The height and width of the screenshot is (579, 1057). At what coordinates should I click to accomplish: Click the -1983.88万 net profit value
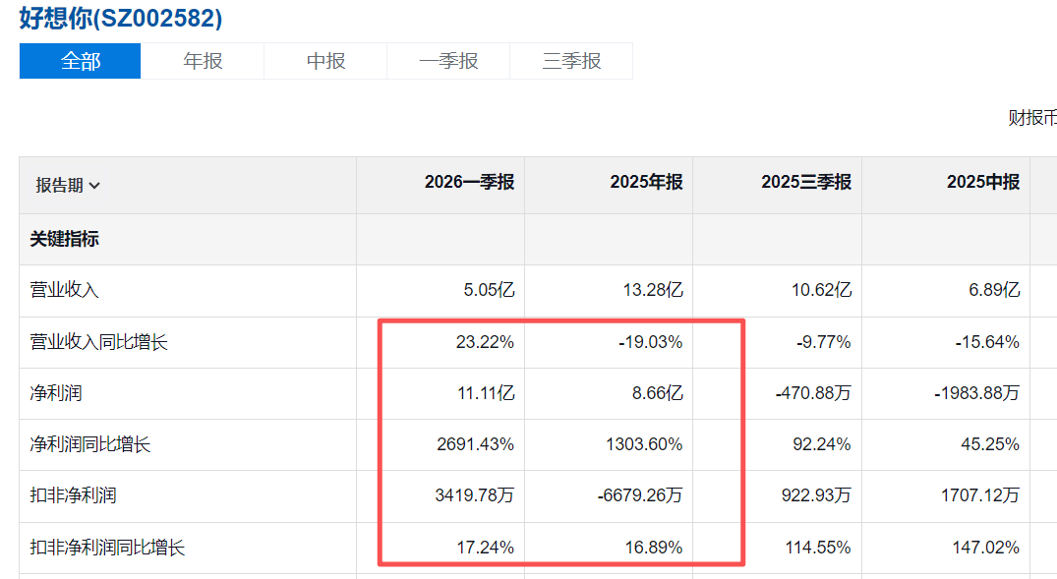(x=976, y=393)
